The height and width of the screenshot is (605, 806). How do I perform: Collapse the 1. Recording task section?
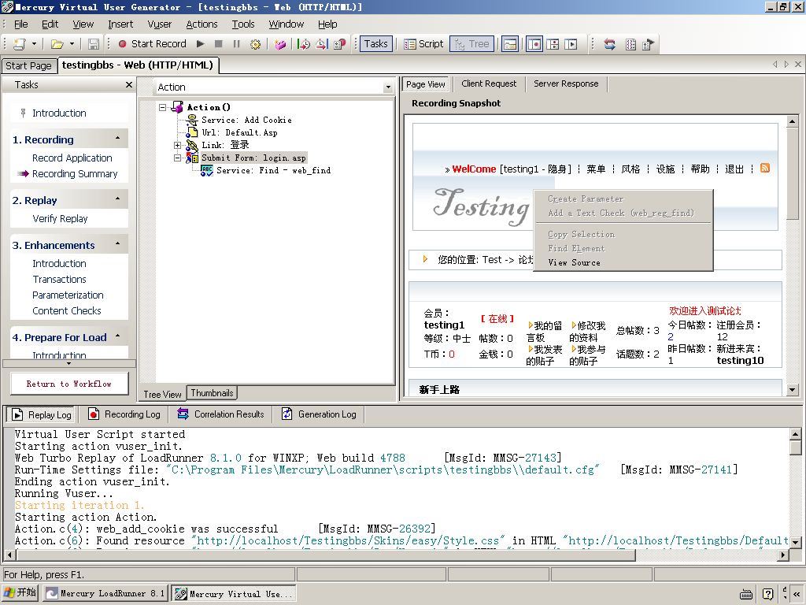(118, 139)
